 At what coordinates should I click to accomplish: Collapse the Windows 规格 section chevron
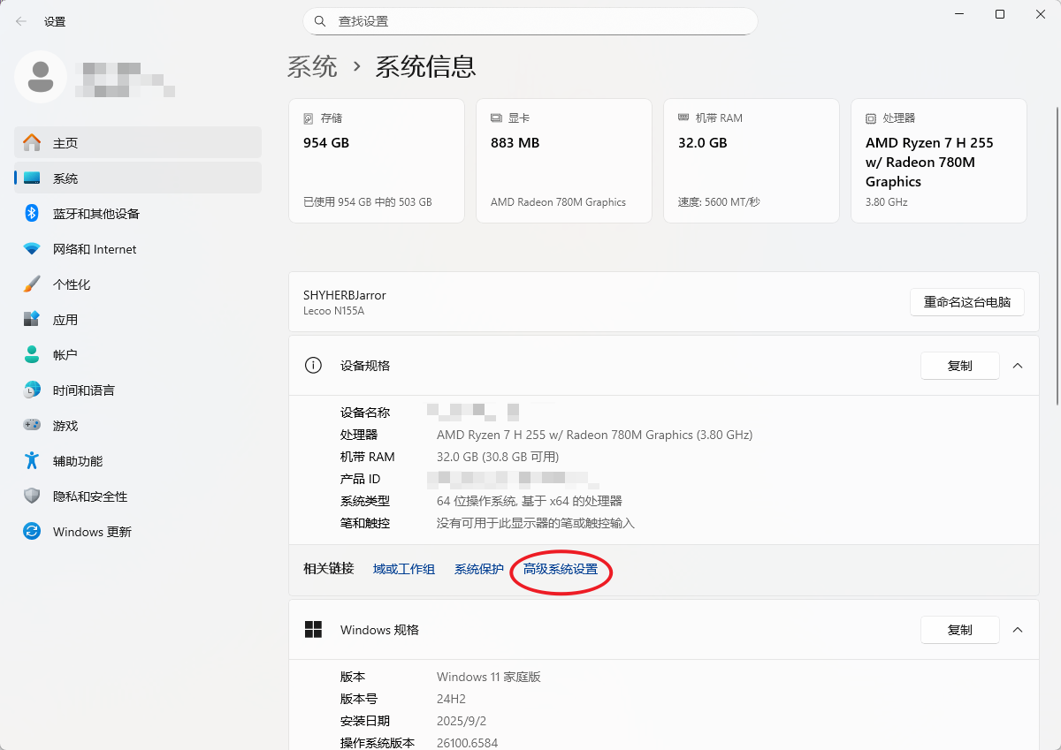1018,630
